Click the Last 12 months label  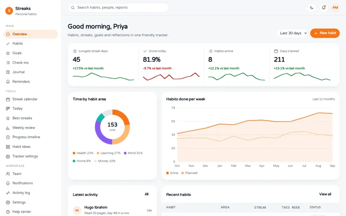(x=323, y=99)
